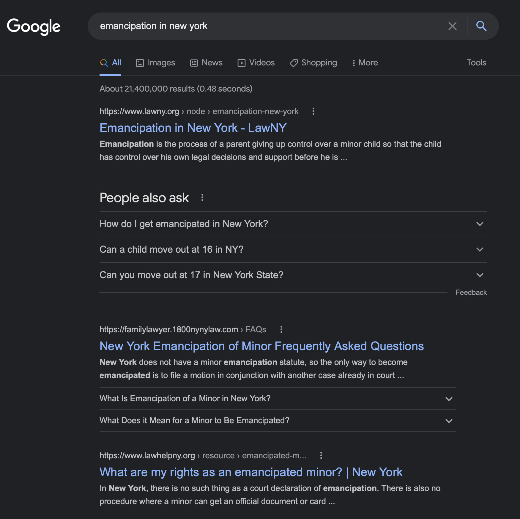Click the Feedback link
The height and width of the screenshot is (519, 520).
(471, 292)
